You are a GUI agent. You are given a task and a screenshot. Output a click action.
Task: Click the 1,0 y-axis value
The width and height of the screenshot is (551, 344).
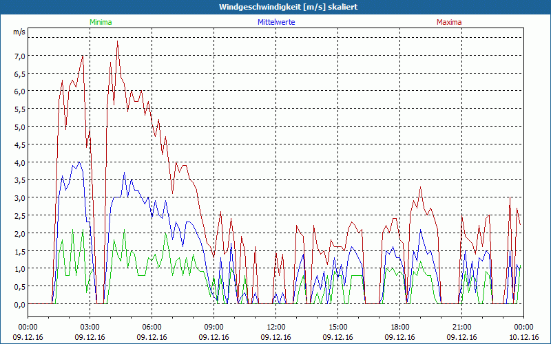pos(19,269)
